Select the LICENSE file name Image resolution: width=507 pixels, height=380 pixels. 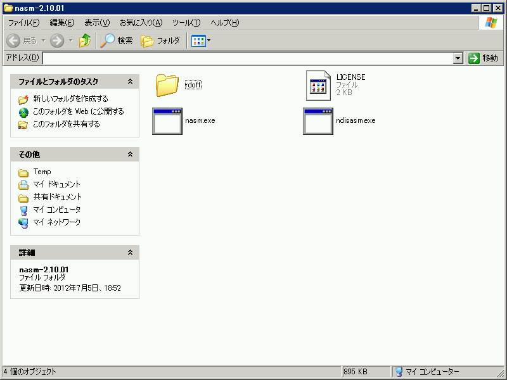pos(351,77)
